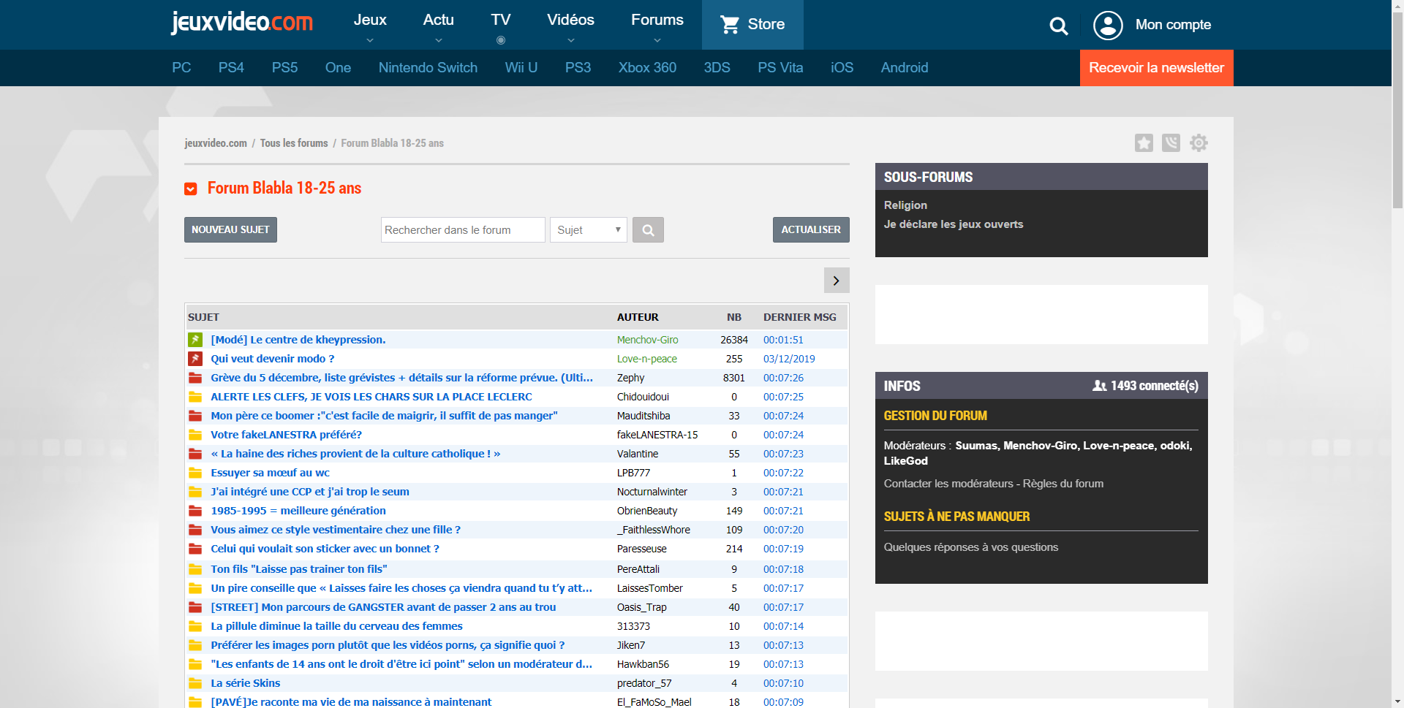Click last message date 03/12/2019
The image size is (1404, 708).
[789, 359]
